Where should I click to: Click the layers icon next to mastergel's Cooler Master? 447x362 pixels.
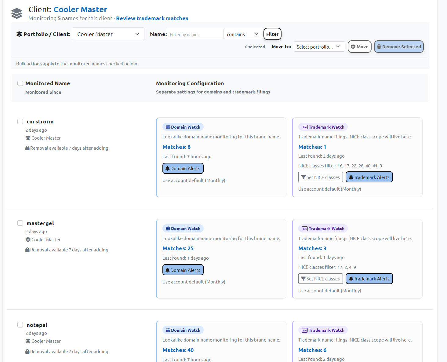[x=28, y=240]
